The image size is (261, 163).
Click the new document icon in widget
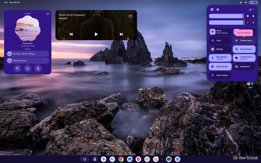[38, 68]
